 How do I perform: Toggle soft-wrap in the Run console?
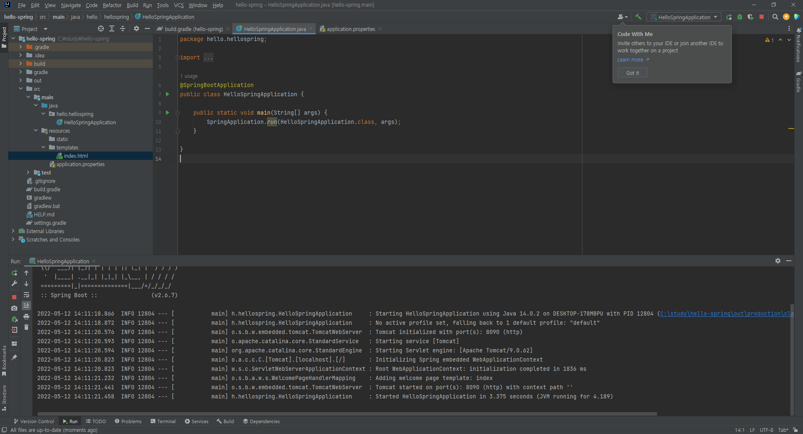point(26,295)
